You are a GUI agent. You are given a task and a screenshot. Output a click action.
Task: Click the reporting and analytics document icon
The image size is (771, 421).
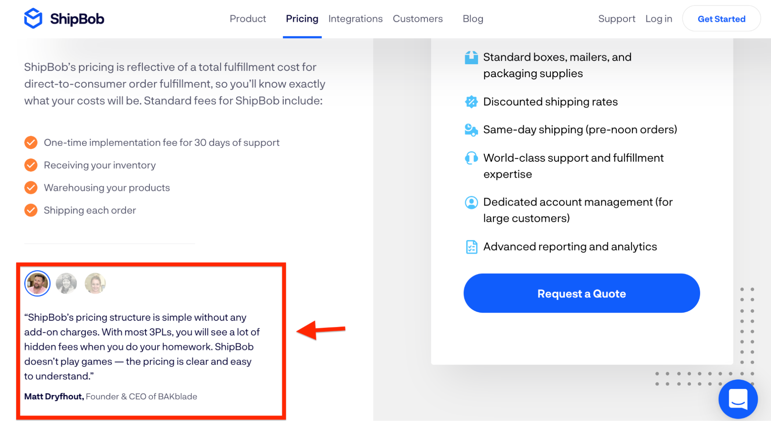[471, 247]
